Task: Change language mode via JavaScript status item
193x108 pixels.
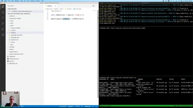Action: point(87,106)
